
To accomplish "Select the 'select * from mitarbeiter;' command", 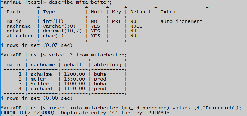I will tap(87, 55).
